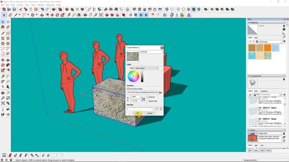Image resolution: width=289 pixels, height=162 pixels.
Task: Close the Create Material dialog
Action: tap(162, 48)
